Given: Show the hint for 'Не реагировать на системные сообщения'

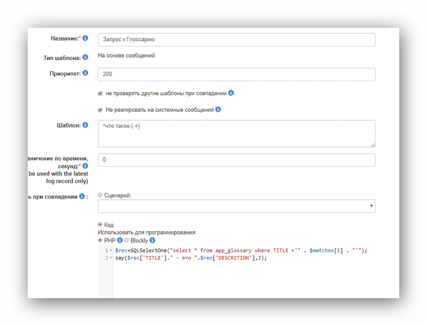Looking at the screenshot, I should point(218,110).
